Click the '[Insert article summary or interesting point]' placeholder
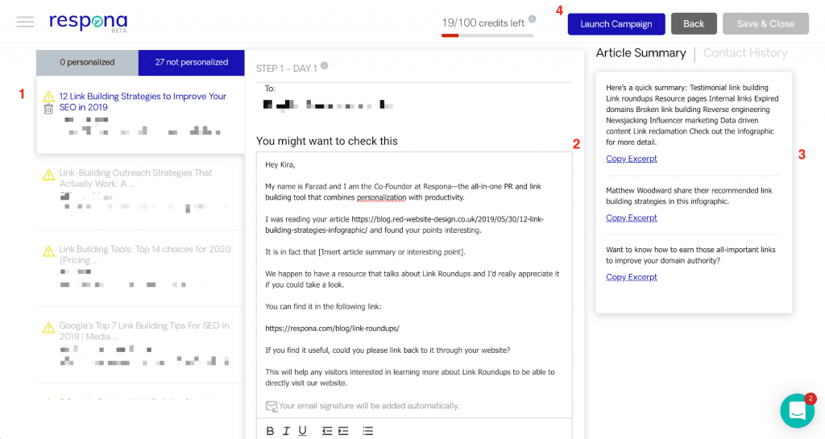The width and height of the screenshot is (825, 439). [392, 252]
